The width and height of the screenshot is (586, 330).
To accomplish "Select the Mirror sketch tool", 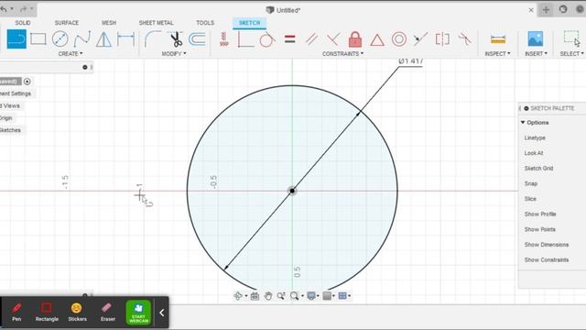I will [103, 39].
